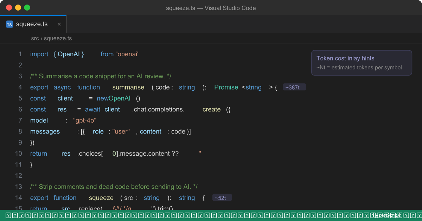Click the yellow macOS minimize button
Viewport: 422px width, 221px height.
tap(18, 8)
